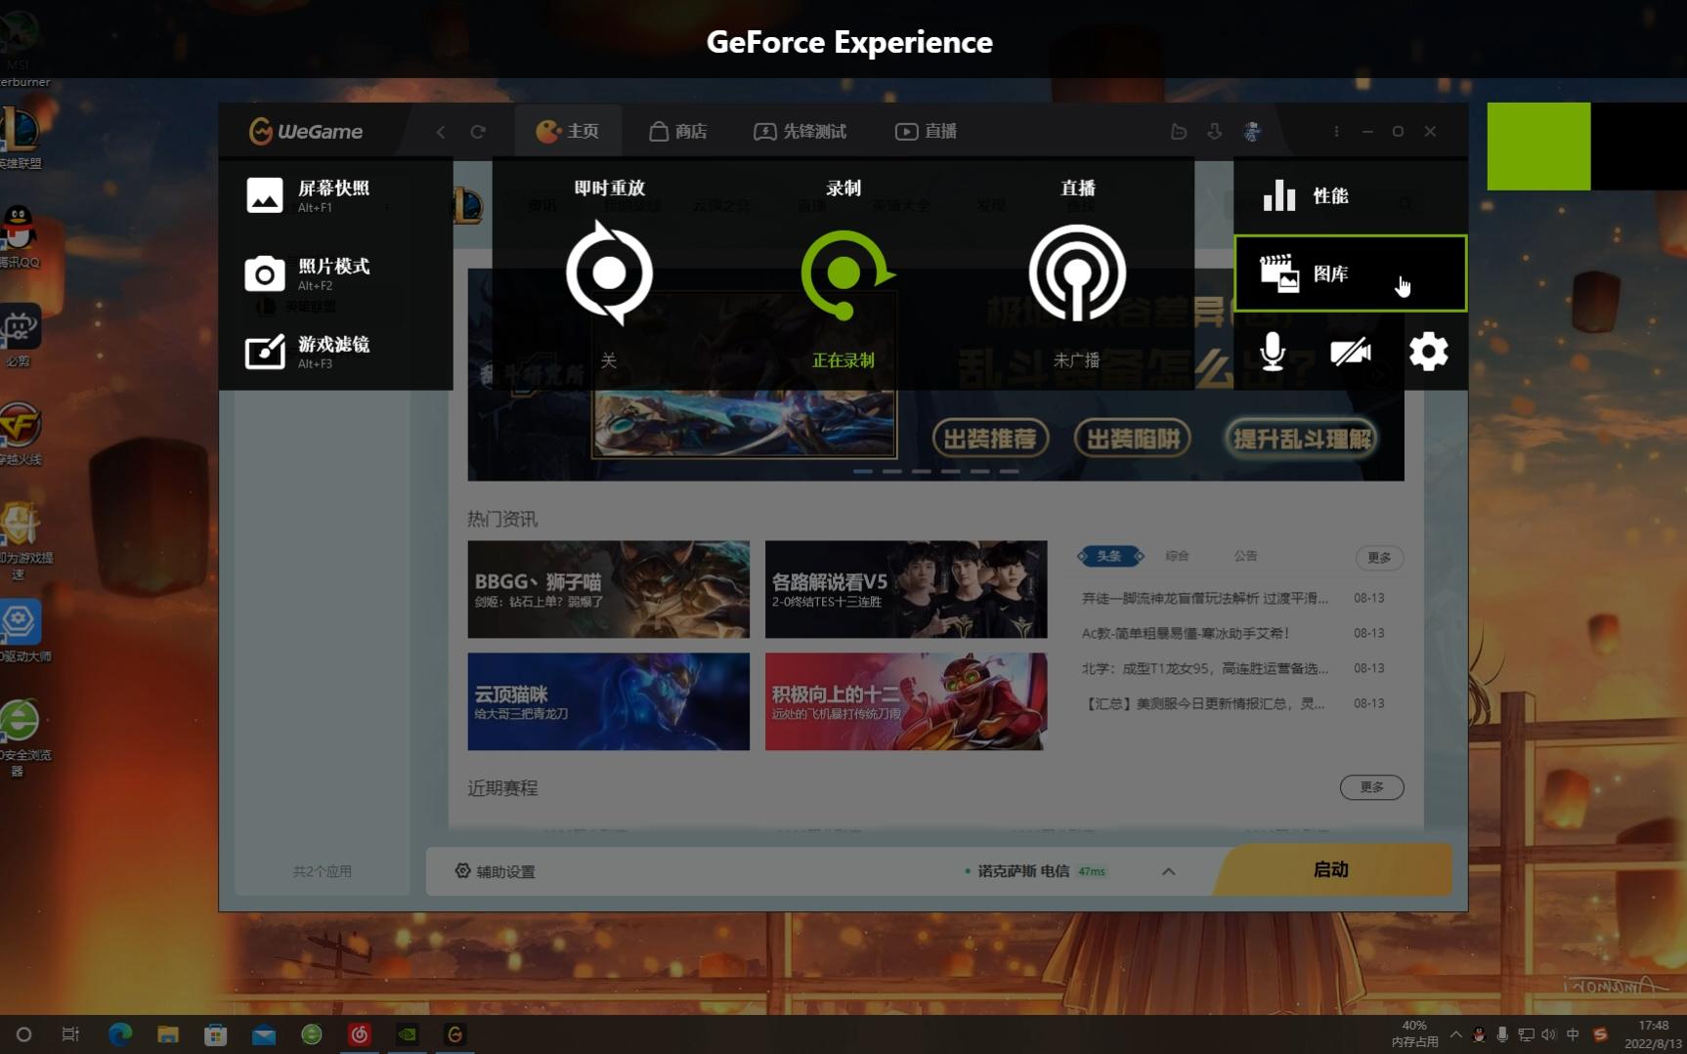Open volume control in tray
The height and width of the screenshot is (1054, 1687).
point(1548,1034)
